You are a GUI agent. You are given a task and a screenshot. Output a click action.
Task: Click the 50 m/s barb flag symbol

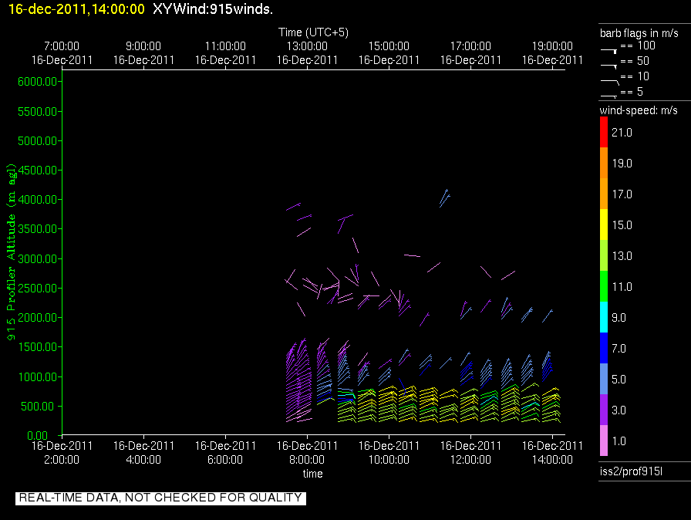point(609,66)
